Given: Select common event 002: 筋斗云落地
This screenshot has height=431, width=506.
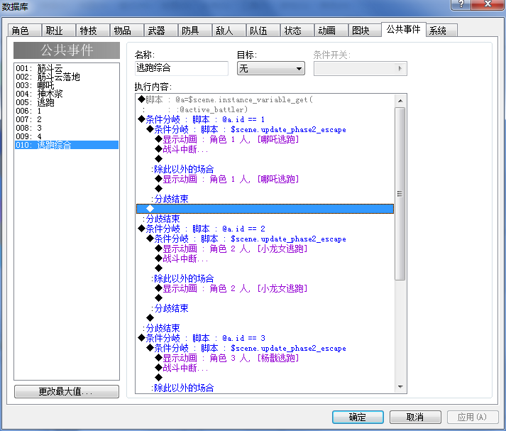Looking at the screenshot, I should click(67, 77).
